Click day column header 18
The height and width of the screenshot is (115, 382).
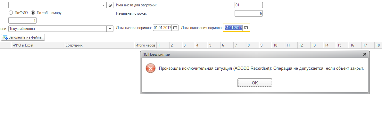click(378, 45)
